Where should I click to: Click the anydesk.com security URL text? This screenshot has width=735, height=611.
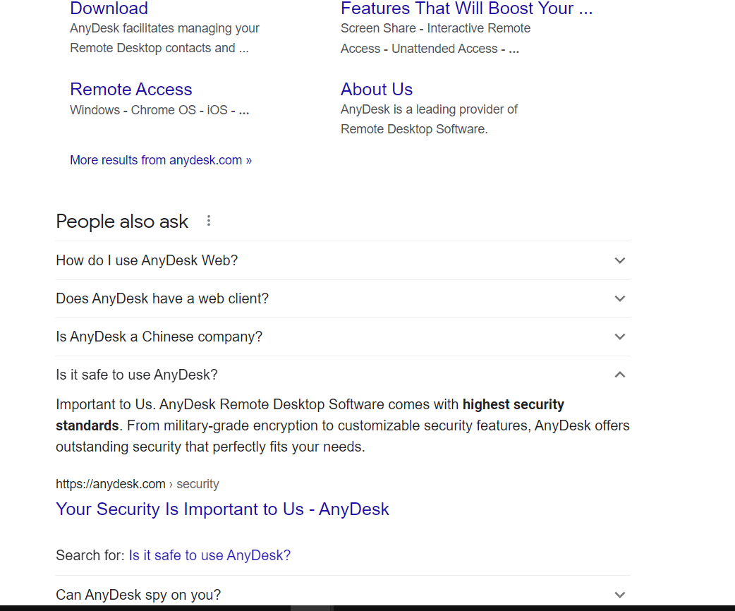coord(138,484)
